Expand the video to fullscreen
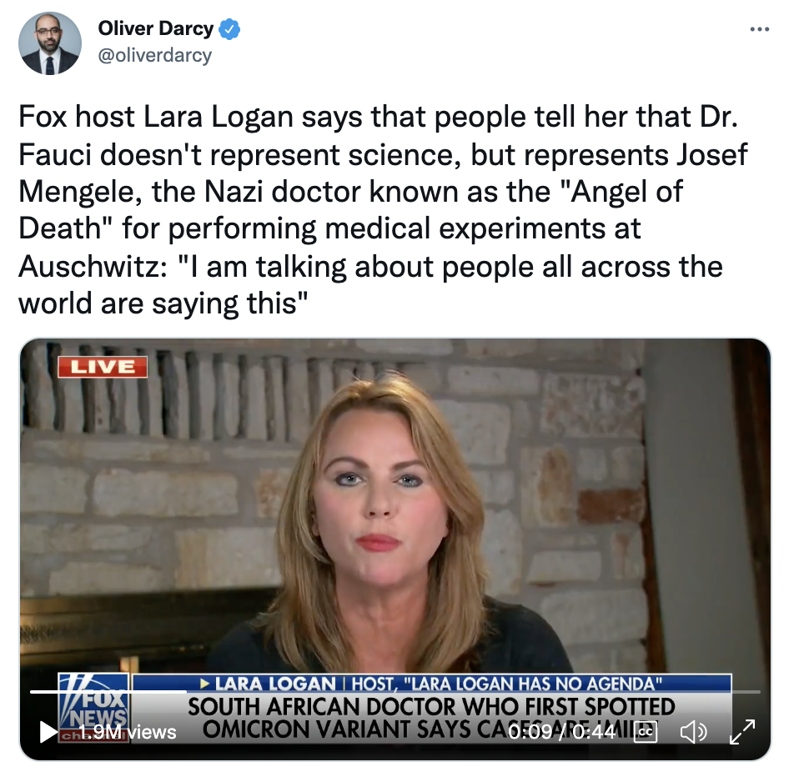 pyautogui.click(x=742, y=732)
